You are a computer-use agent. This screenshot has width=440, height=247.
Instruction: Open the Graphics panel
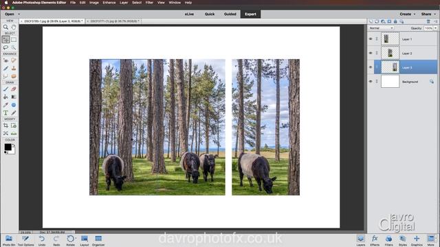point(417,241)
